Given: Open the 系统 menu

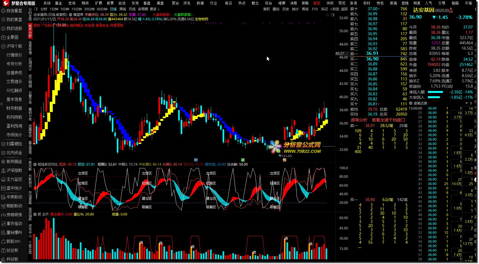Looking at the screenshot, I should click(47, 3).
